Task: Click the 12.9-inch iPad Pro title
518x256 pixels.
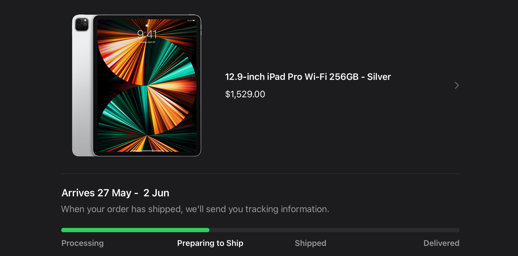Action: pos(308,77)
